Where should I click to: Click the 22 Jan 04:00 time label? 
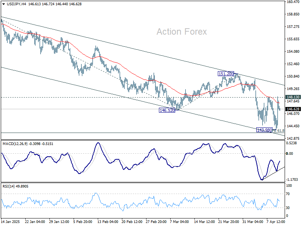click(35, 221)
